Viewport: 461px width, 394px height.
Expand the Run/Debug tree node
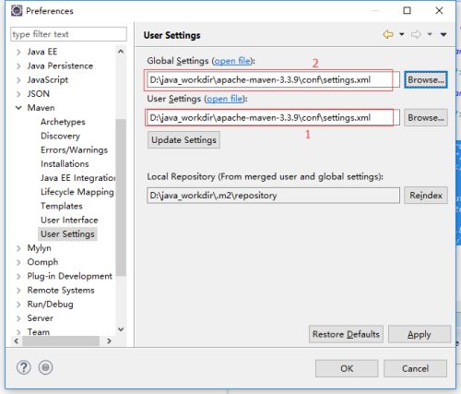(x=18, y=304)
